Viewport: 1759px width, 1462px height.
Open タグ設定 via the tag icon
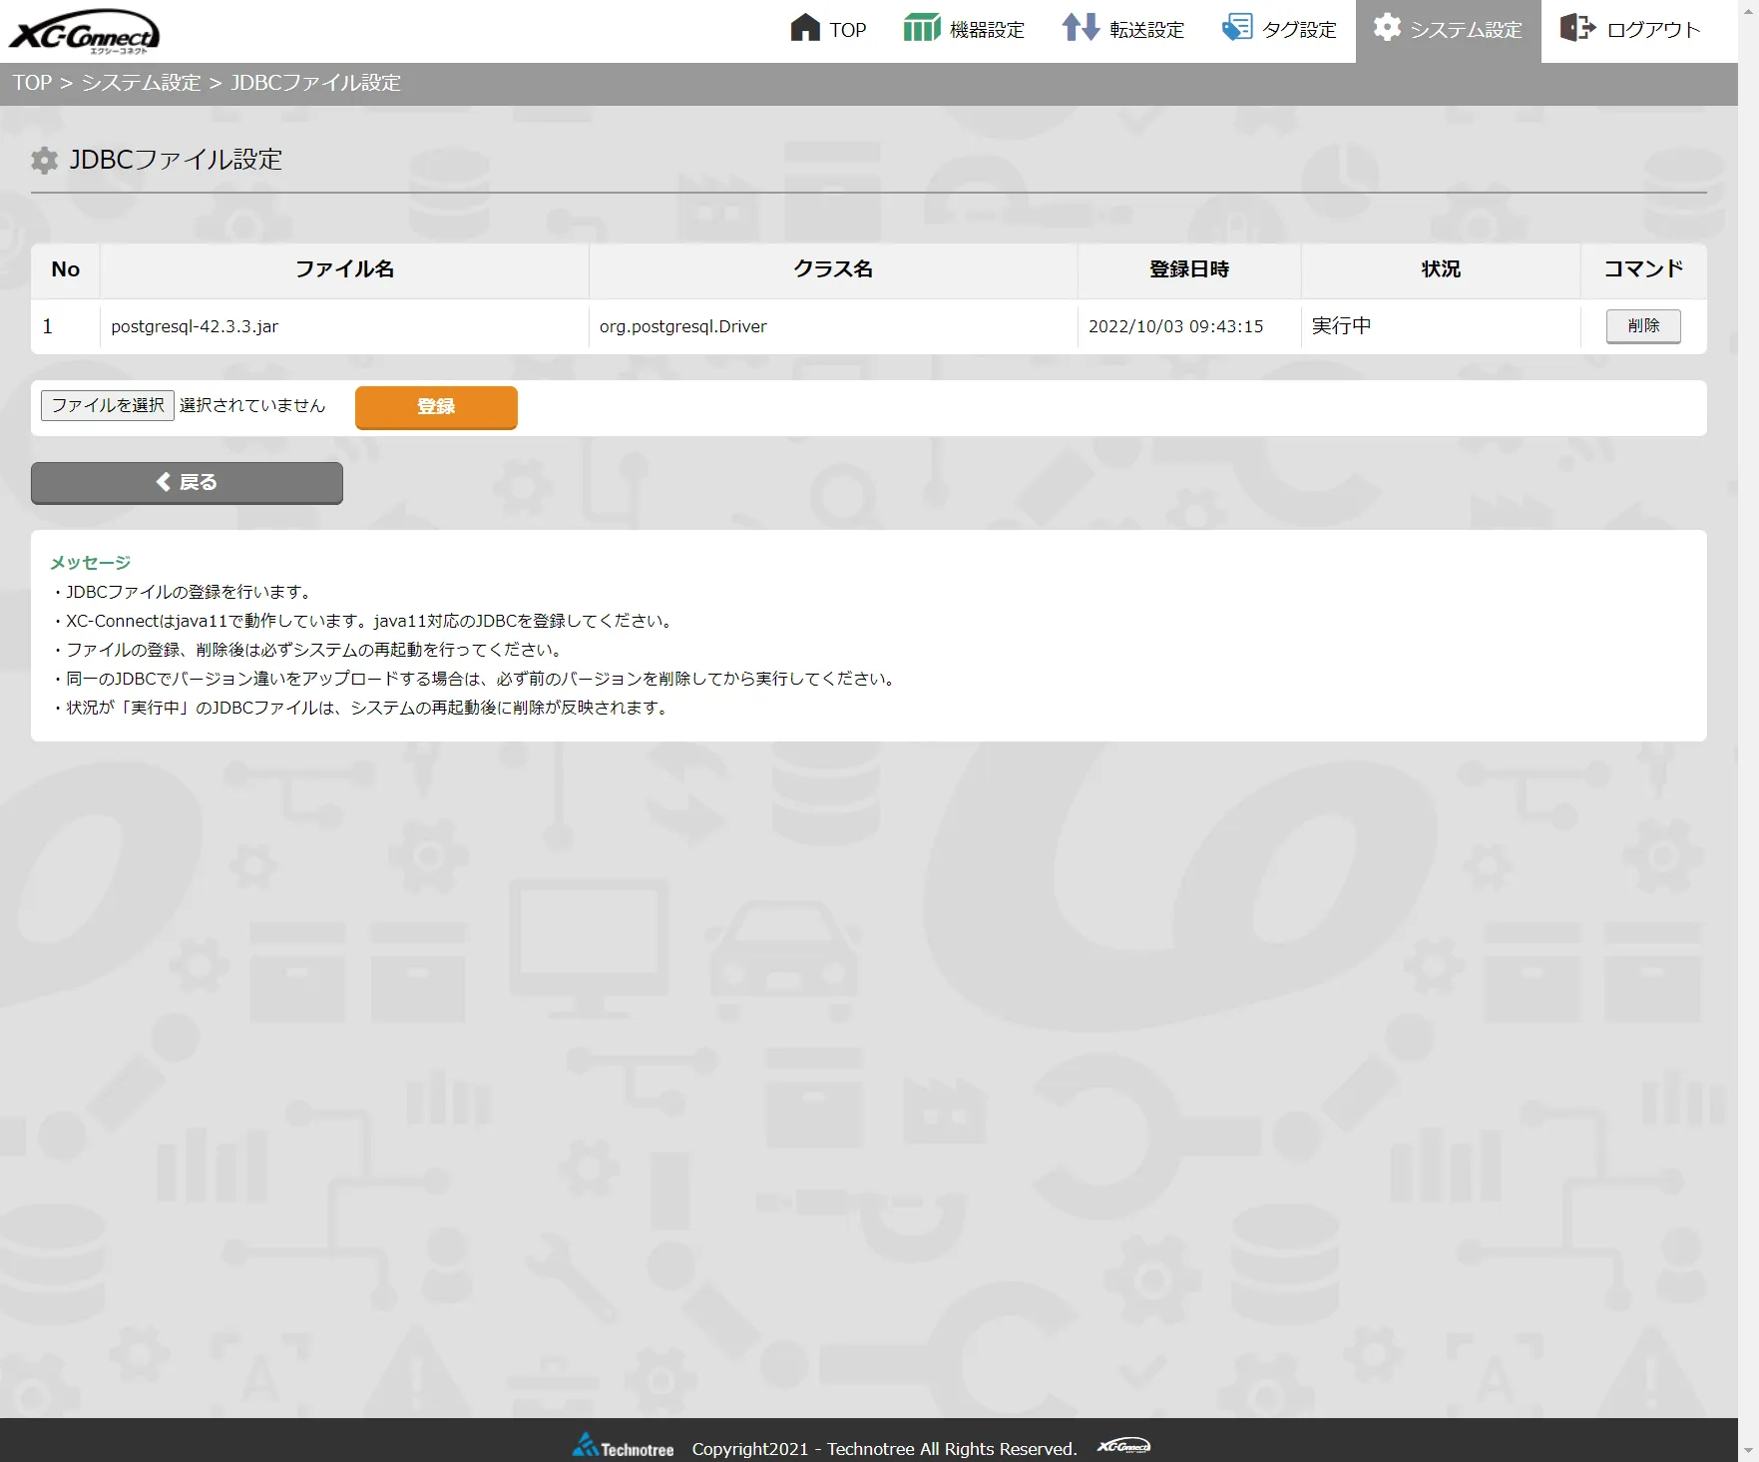[1237, 28]
